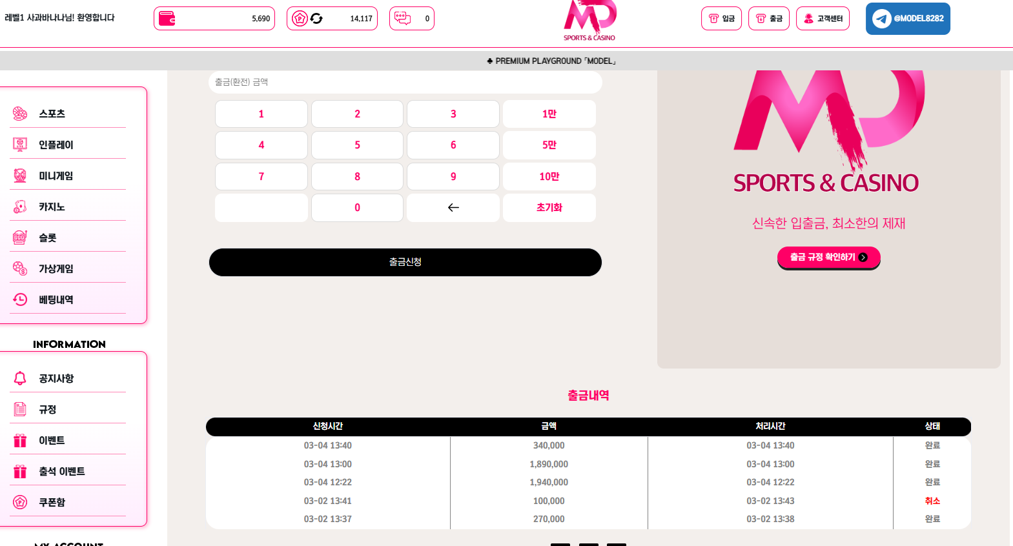Open 고객센터 customer center

(x=823, y=18)
